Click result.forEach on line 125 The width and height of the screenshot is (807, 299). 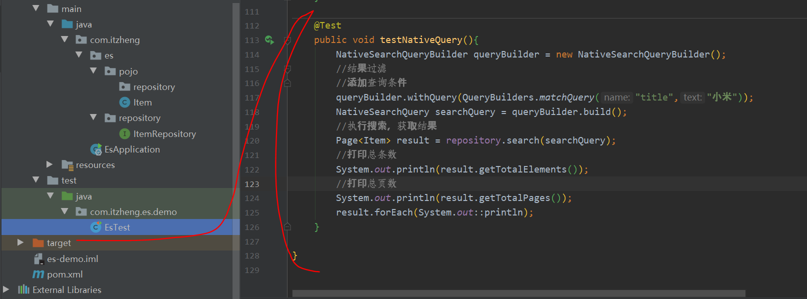pos(374,212)
